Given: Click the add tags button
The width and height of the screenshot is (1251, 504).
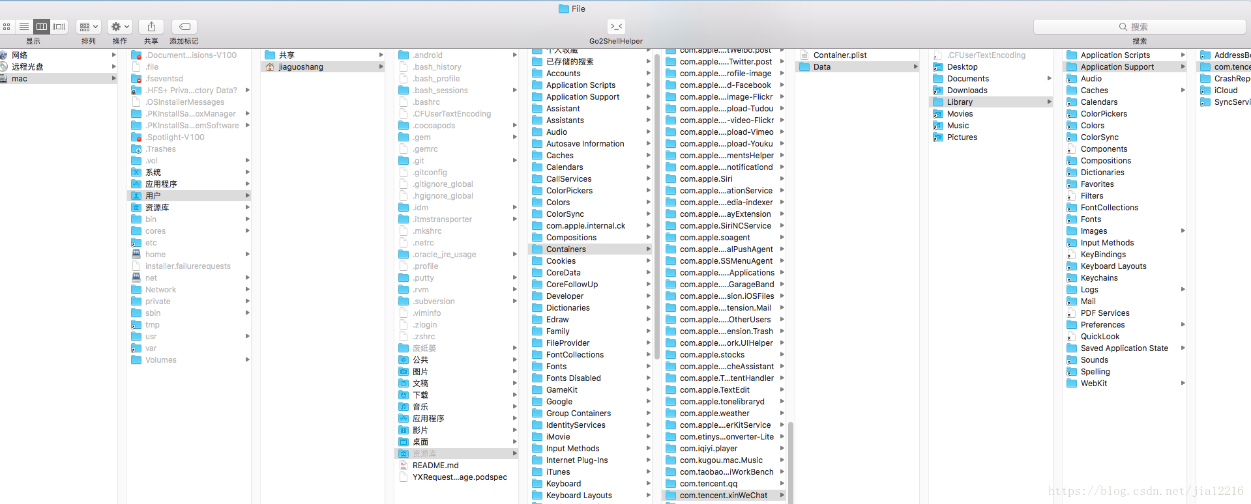Looking at the screenshot, I should click(x=184, y=27).
